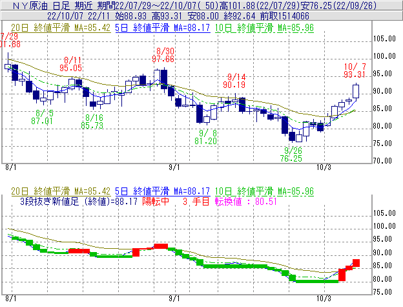Click the 8/11 95.05 high label
The width and height of the screenshot is (403, 307).
(70, 64)
